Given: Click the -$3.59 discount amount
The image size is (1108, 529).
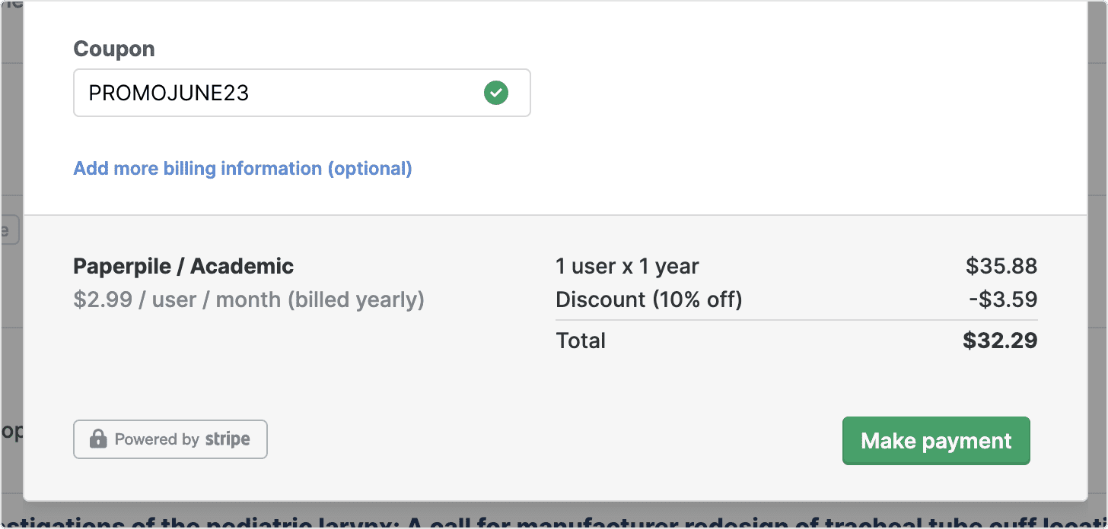Looking at the screenshot, I should [1003, 299].
